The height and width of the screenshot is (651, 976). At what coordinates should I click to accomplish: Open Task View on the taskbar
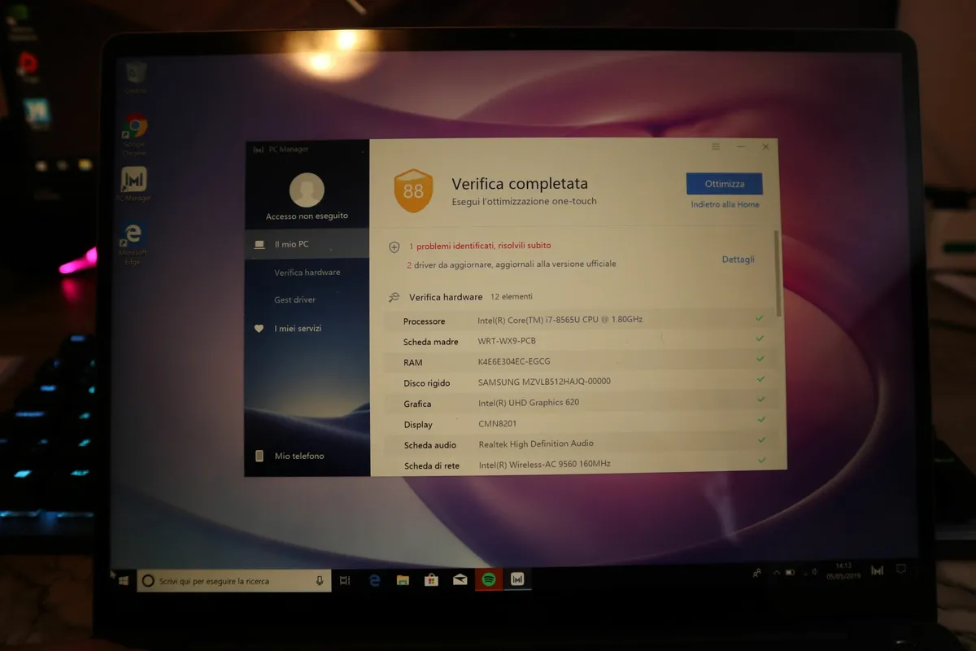click(x=345, y=580)
